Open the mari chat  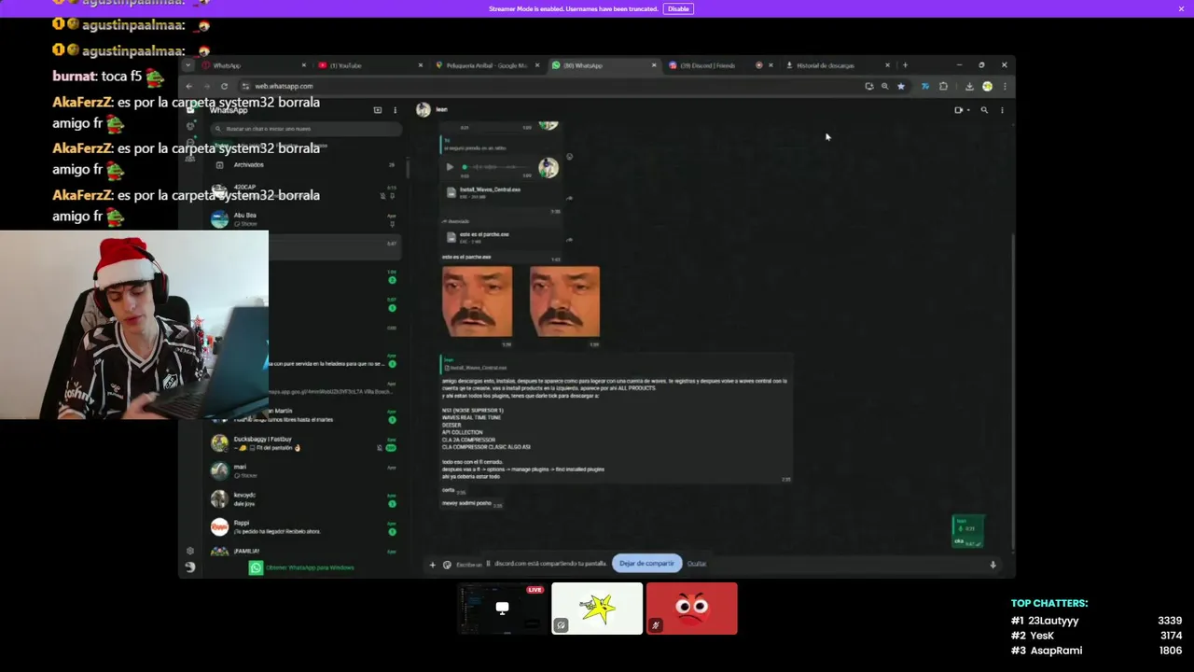tap(305, 471)
